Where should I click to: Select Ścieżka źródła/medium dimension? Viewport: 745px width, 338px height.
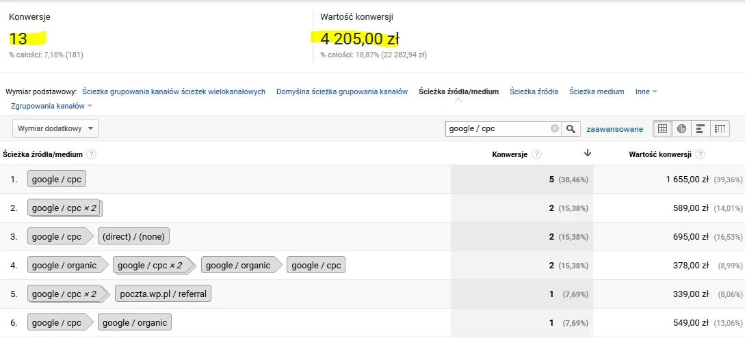(x=458, y=91)
